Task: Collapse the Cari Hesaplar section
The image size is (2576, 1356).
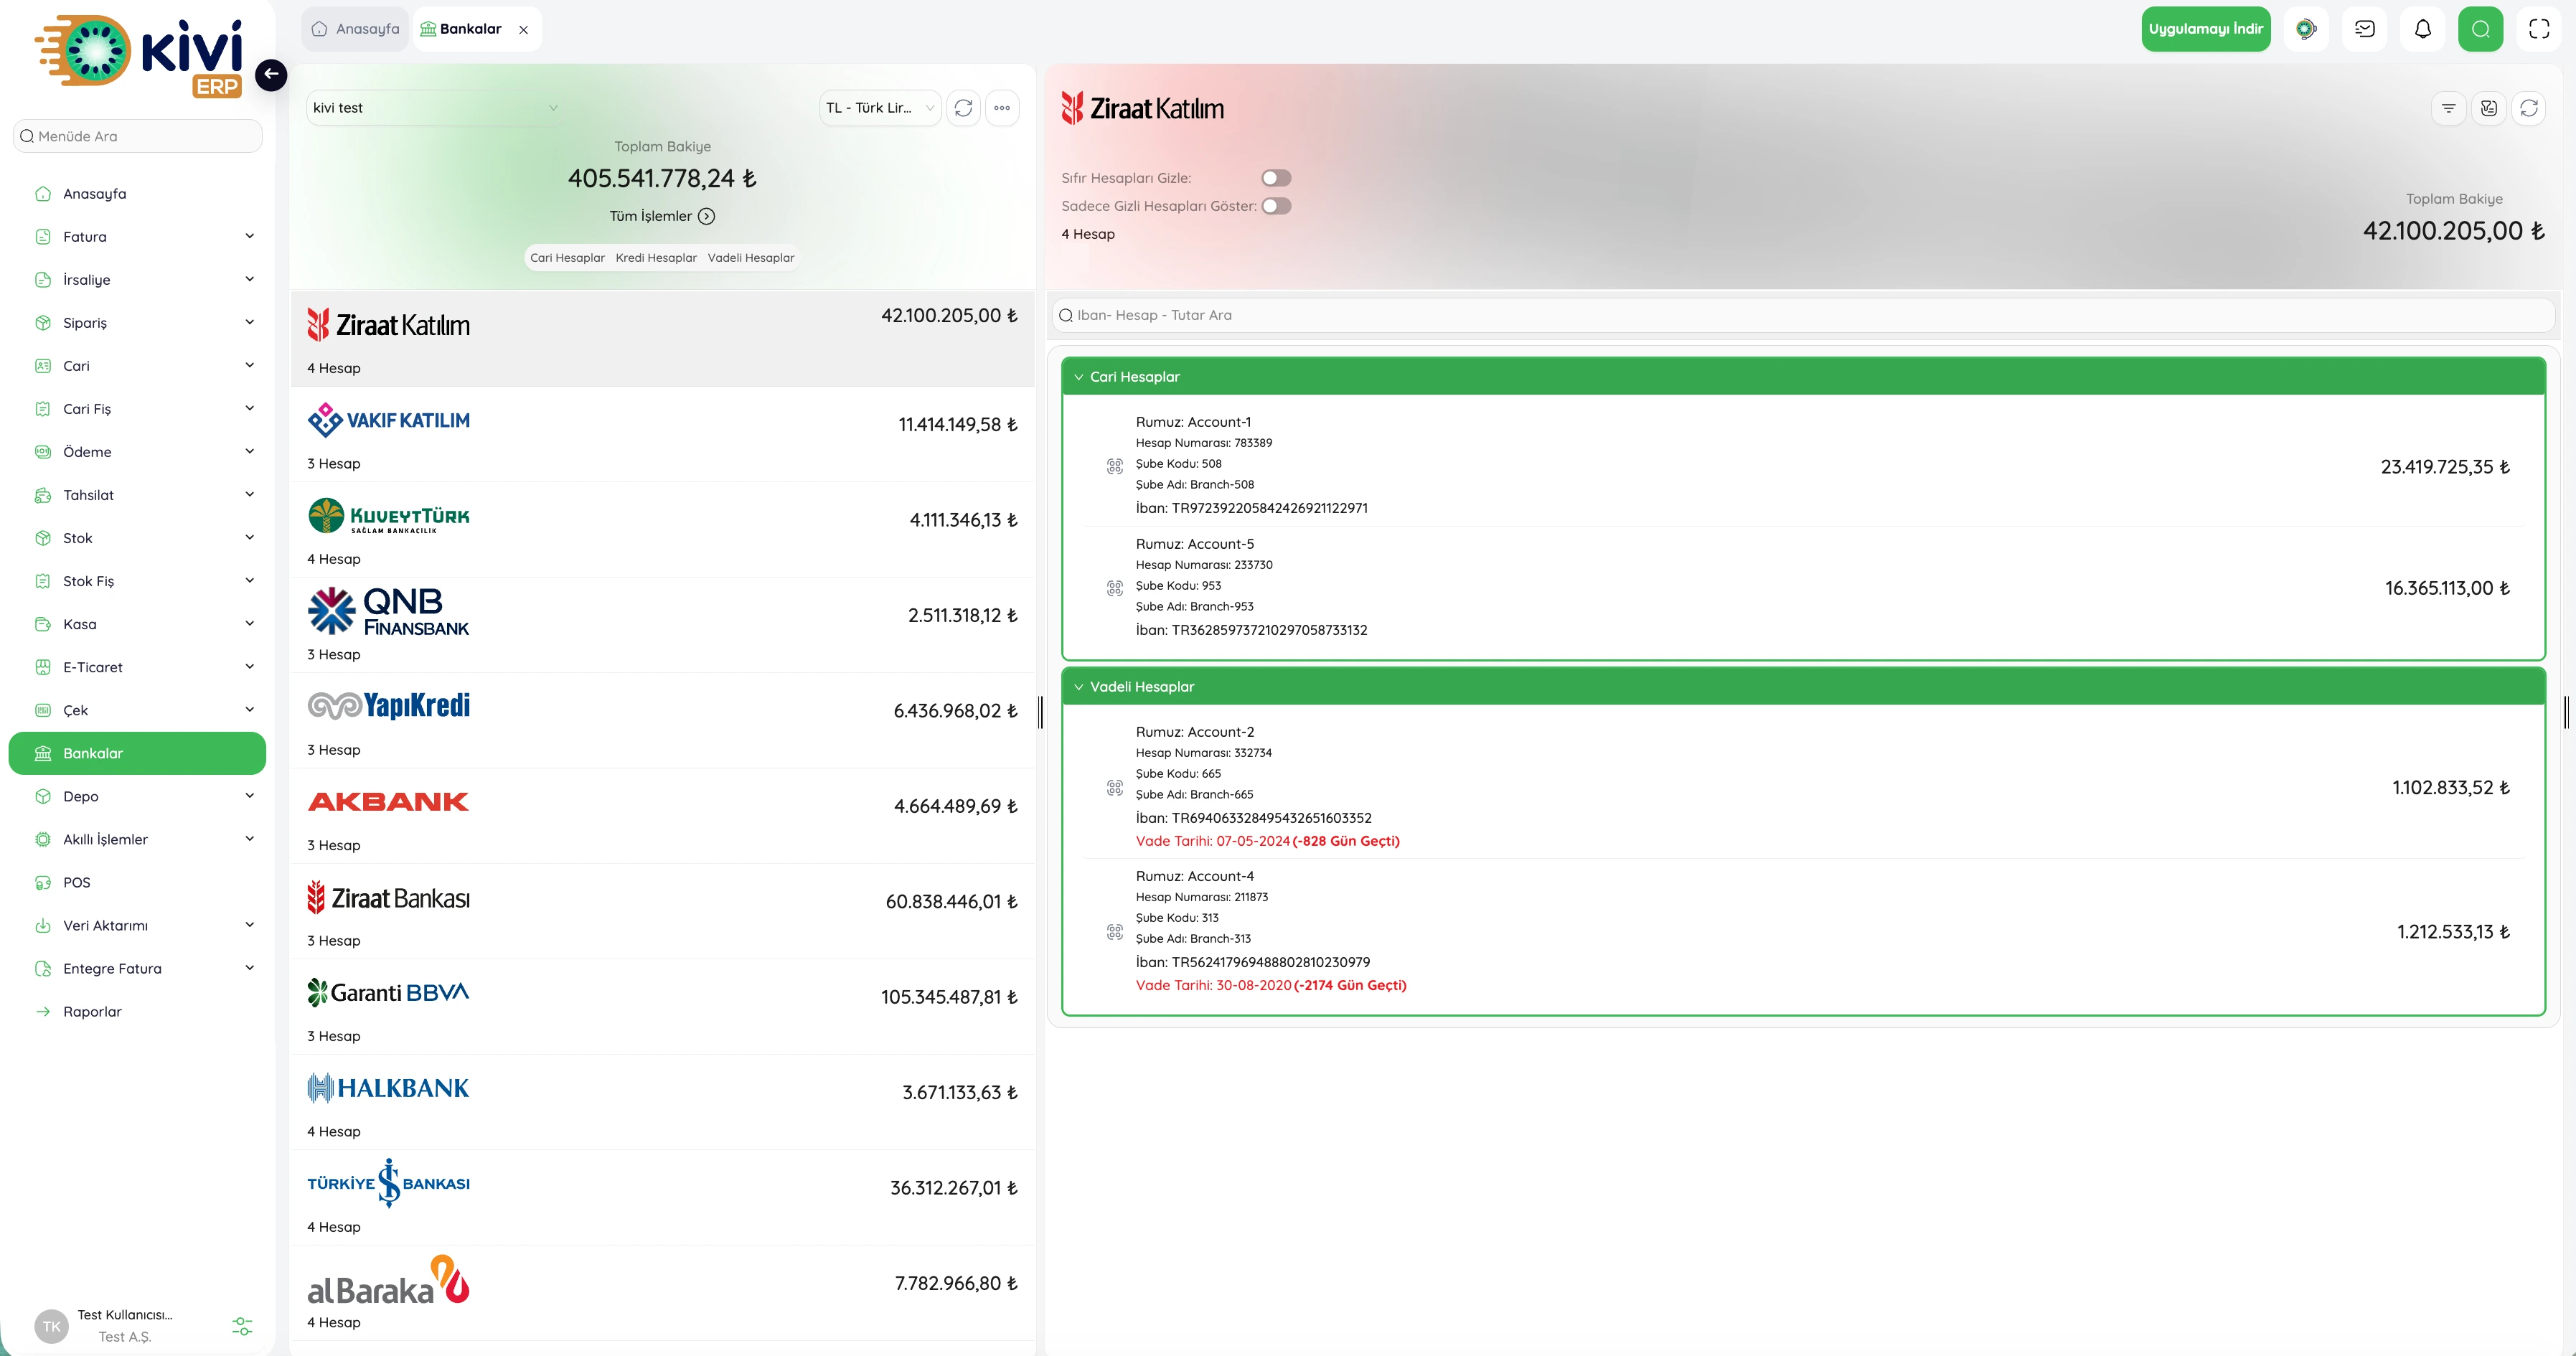Action: tap(1802, 377)
